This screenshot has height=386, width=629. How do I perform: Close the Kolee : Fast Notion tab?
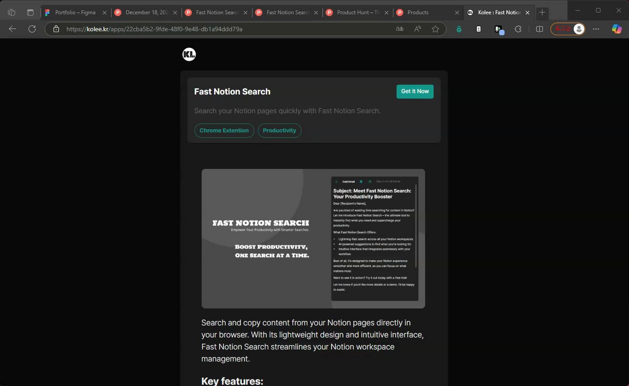528,13
